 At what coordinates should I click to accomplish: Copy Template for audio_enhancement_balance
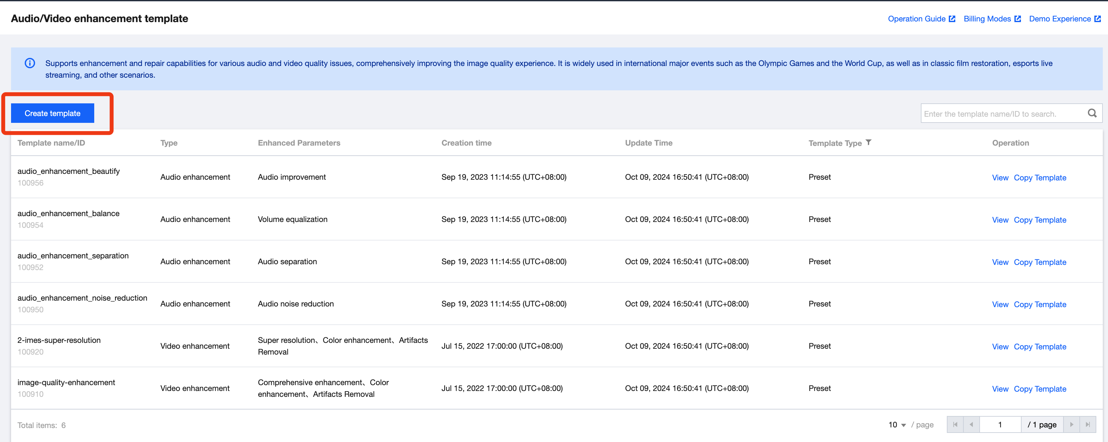click(1040, 220)
